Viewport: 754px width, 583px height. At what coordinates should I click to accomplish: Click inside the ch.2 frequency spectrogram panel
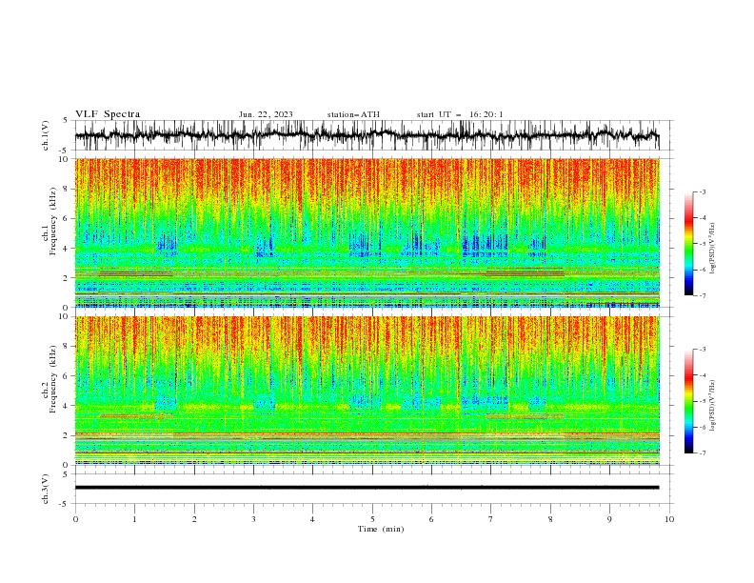[367, 391]
